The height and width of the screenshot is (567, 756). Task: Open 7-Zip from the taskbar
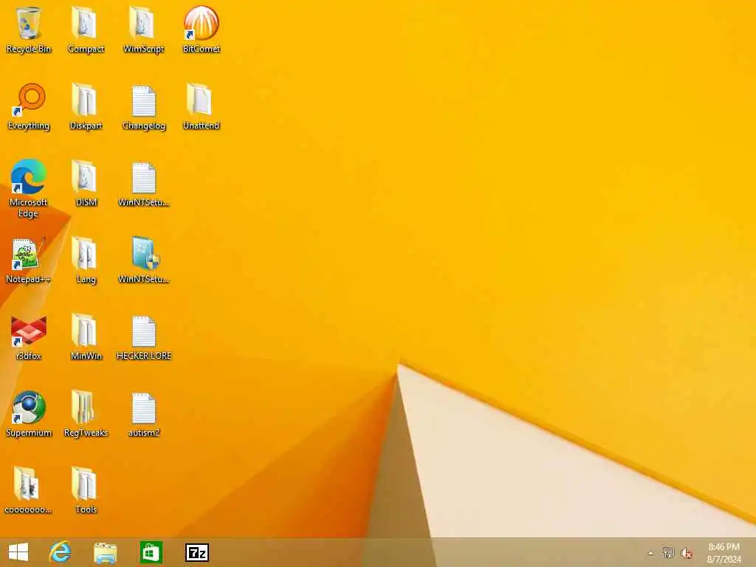coord(197,552)
